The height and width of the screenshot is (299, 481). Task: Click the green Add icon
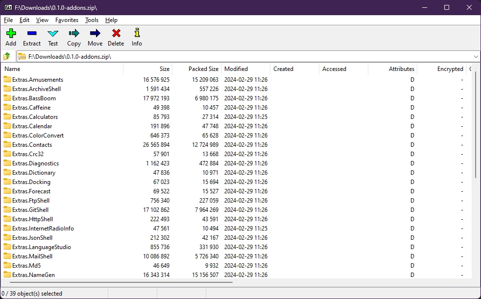(11, 33)
